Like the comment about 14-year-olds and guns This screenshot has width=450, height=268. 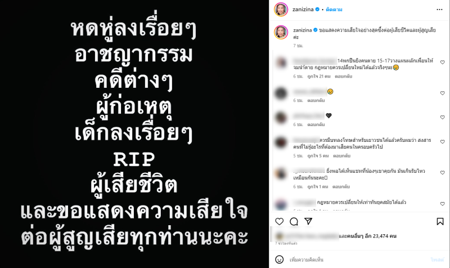(x=443, y=62)
